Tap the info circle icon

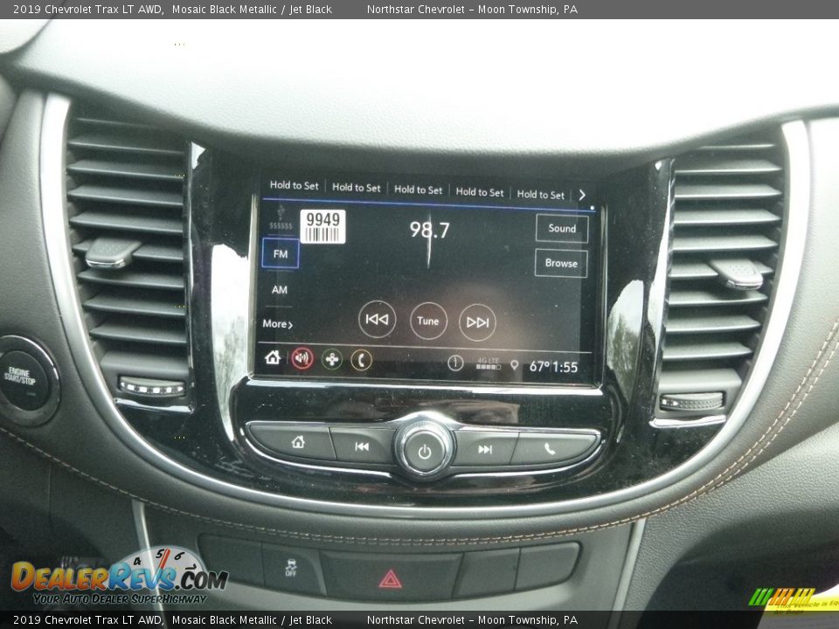pos(455,363)
